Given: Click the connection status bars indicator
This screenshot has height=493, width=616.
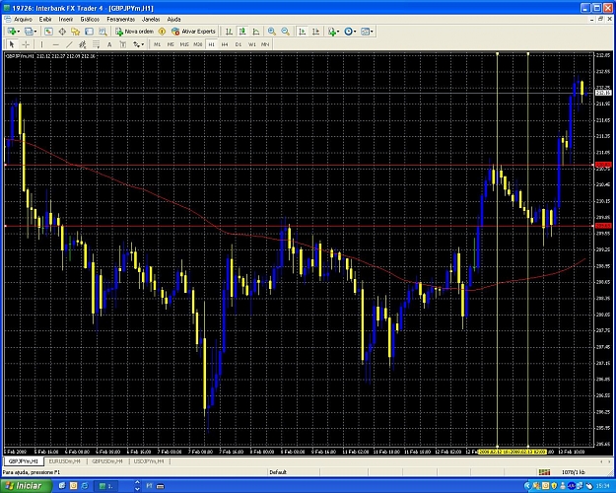Looking at the screenshot, I should click(x=544, y=472).
